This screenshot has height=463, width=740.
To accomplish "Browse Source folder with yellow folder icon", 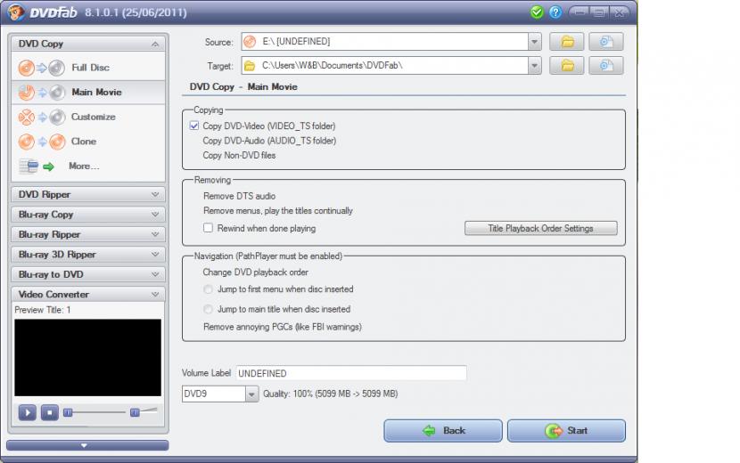I will tap(567, 42).
